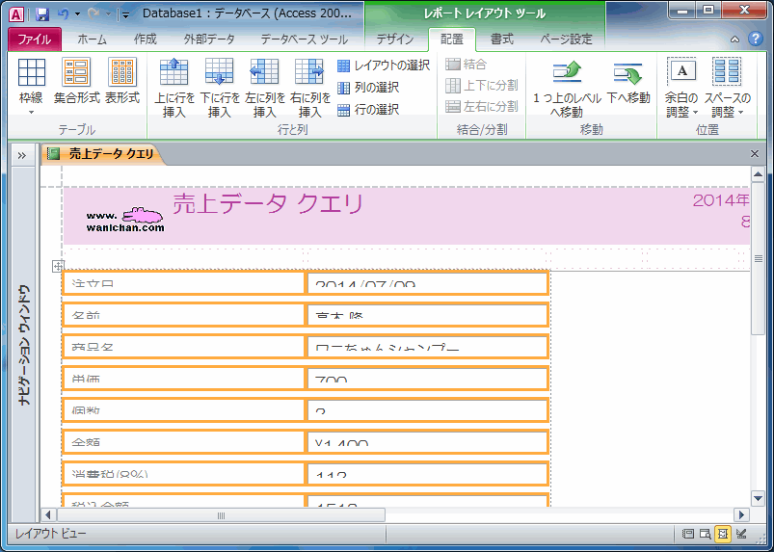The height and width of the screenshot is (552, 774).
Task: Click the vertical scrollbar thumb
Action: 758,258
